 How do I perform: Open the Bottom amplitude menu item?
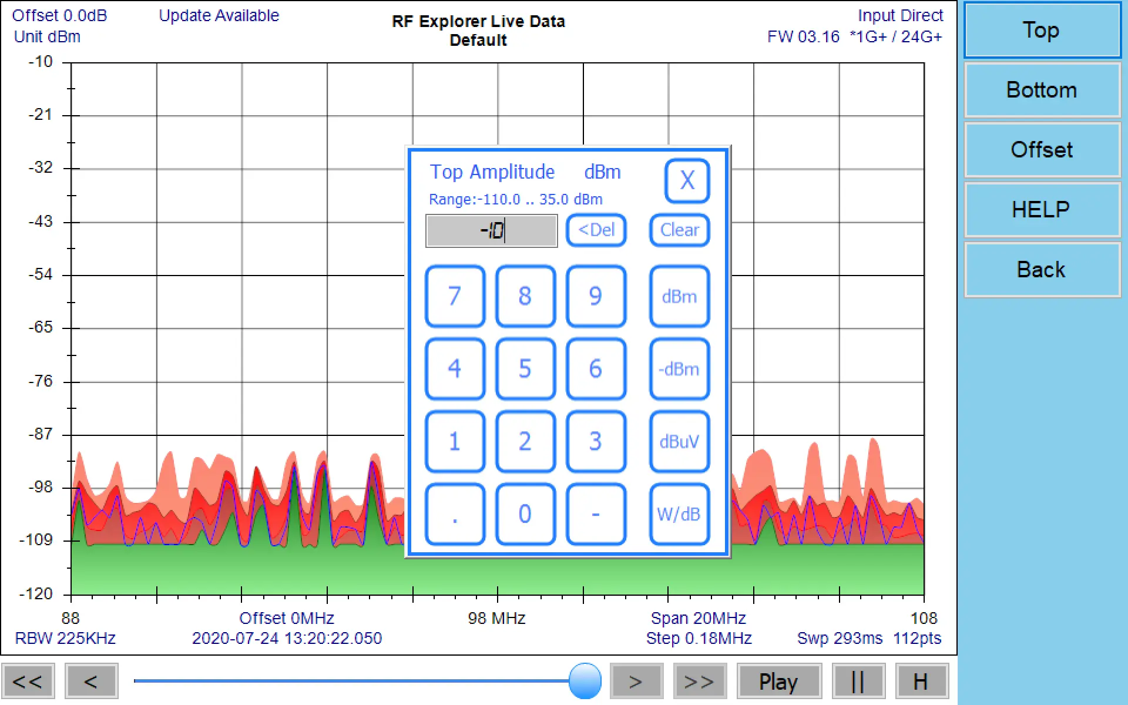pyautogui.click(x=1042, y=90)
